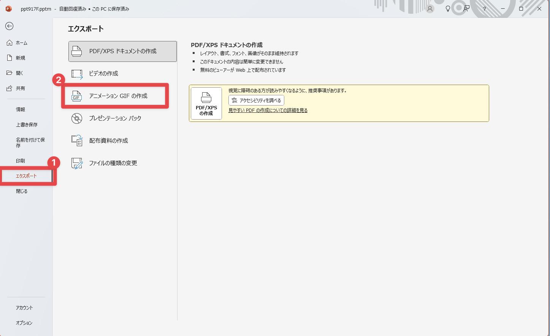Click the PowerPoint app icon
Image resolution: width=550 pixels, height=336 pixels.
tap(8, 9)
